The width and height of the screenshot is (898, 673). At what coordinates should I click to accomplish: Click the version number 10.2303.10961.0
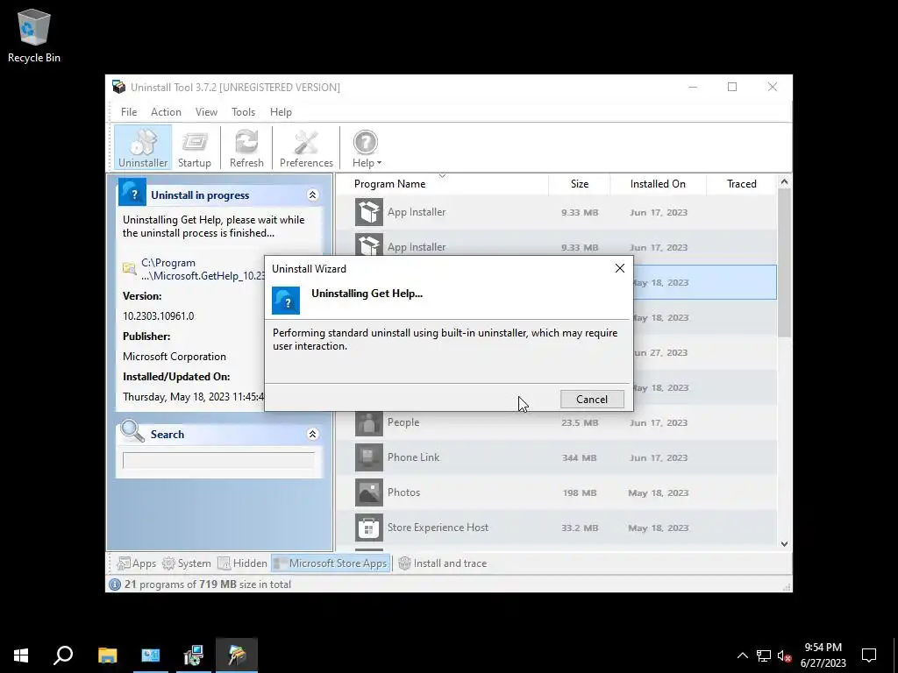pyautogui.click(x=159, y=315)
